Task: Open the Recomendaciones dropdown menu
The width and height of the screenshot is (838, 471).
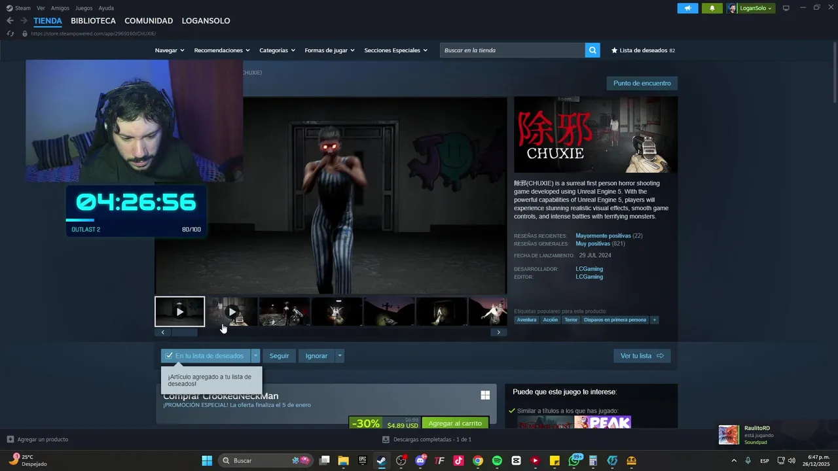Action: pyautogui.click(x=222, y=50)
